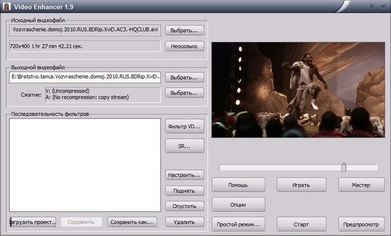
Task: Click the Исходный видеофайл group label
Action: pyautogui.click(x=38, y=20)
